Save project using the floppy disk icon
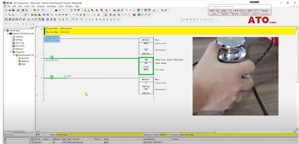Image resolution: width=299 pixels, height=144 pixels. 13,10
